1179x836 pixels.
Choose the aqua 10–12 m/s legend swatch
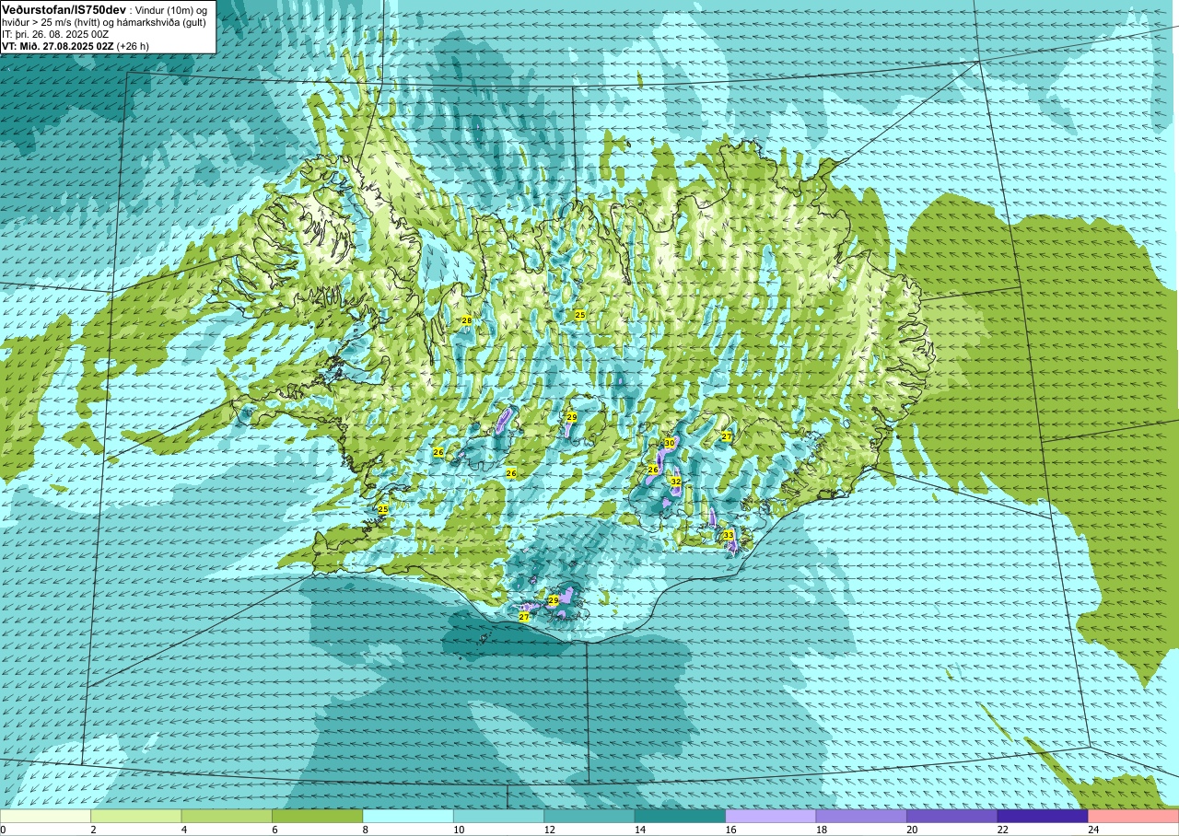click(499, 816)
